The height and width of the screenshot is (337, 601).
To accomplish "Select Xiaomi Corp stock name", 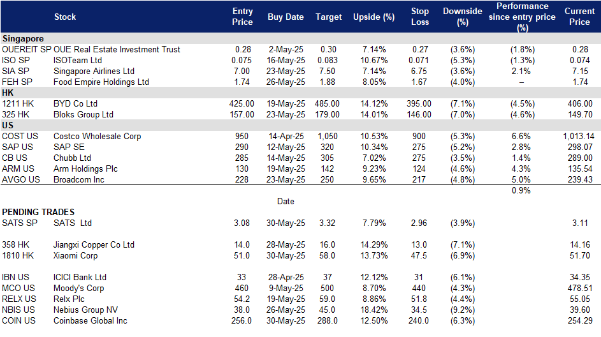I will 75,255.
